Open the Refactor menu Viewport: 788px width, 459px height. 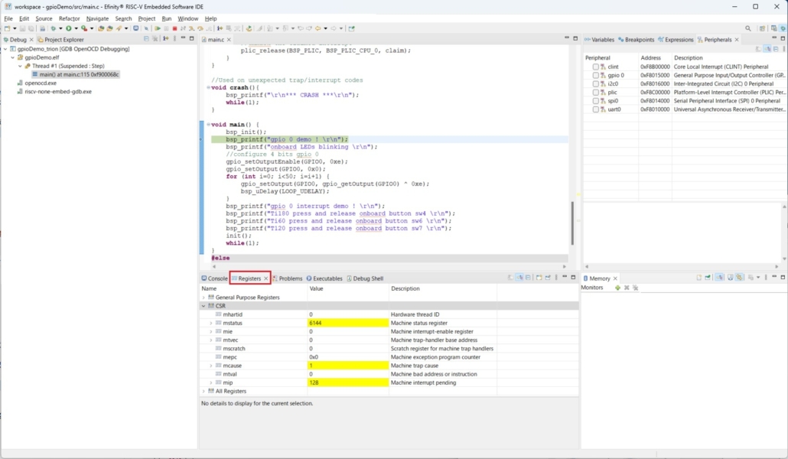70,18
